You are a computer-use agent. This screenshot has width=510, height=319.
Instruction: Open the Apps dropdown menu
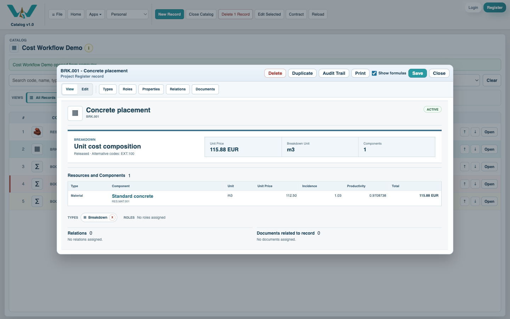[x=95, y=14]
